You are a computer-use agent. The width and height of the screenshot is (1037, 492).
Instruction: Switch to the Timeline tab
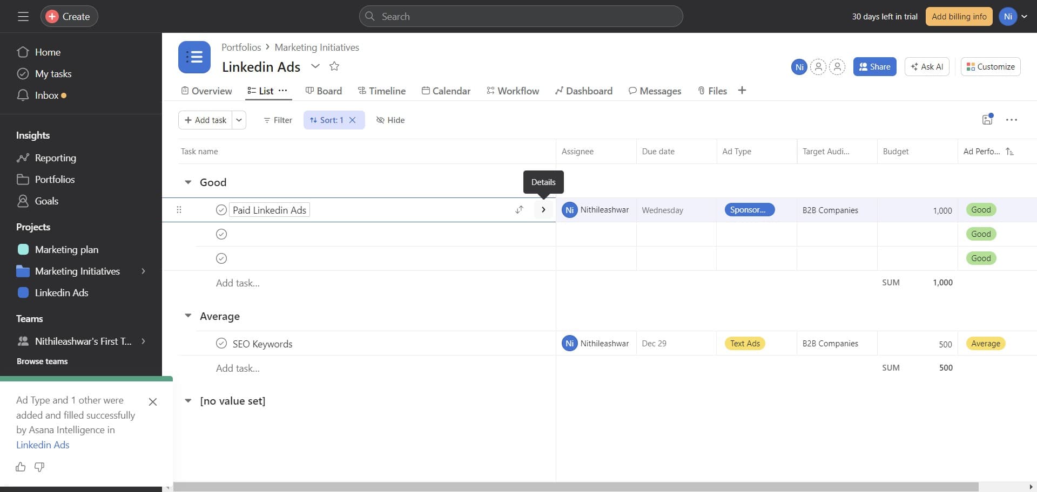click(x=382, y=91)
